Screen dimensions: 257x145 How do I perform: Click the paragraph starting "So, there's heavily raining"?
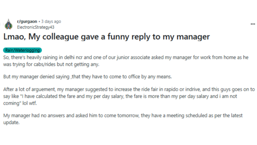126,61
